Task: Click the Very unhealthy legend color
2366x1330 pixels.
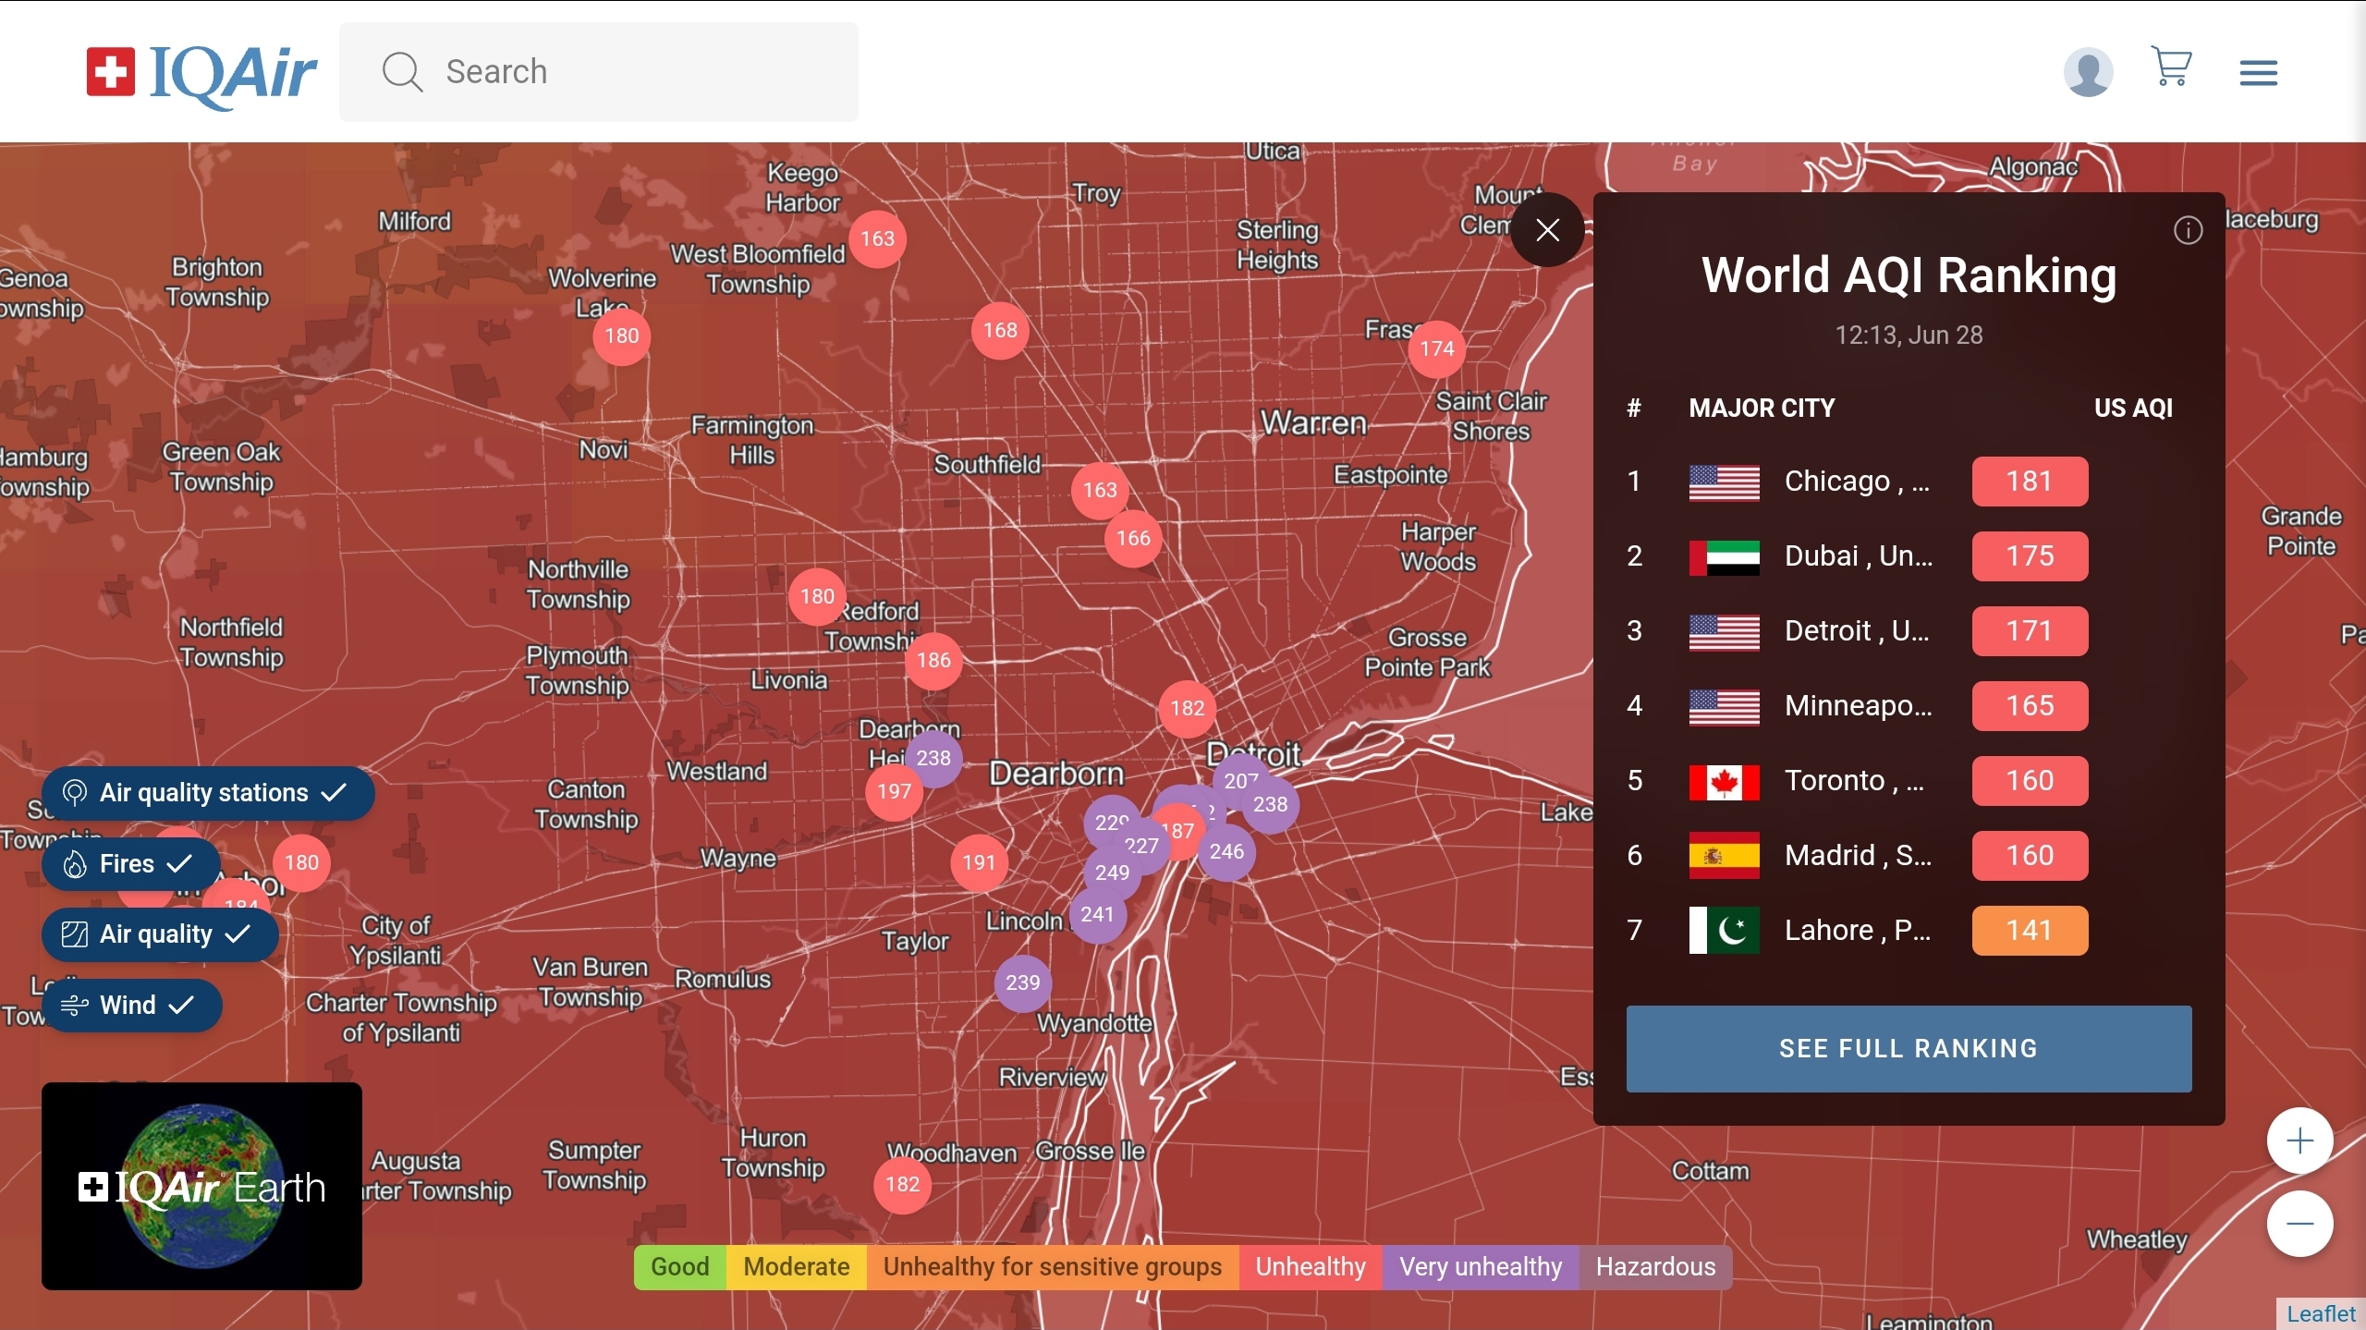Action: pyautogui.click(x=1480, y=1267)
